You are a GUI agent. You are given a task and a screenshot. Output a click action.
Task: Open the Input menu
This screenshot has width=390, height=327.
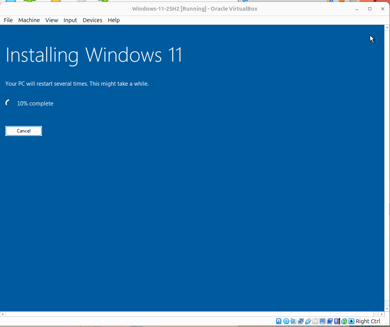coord(70,20)
